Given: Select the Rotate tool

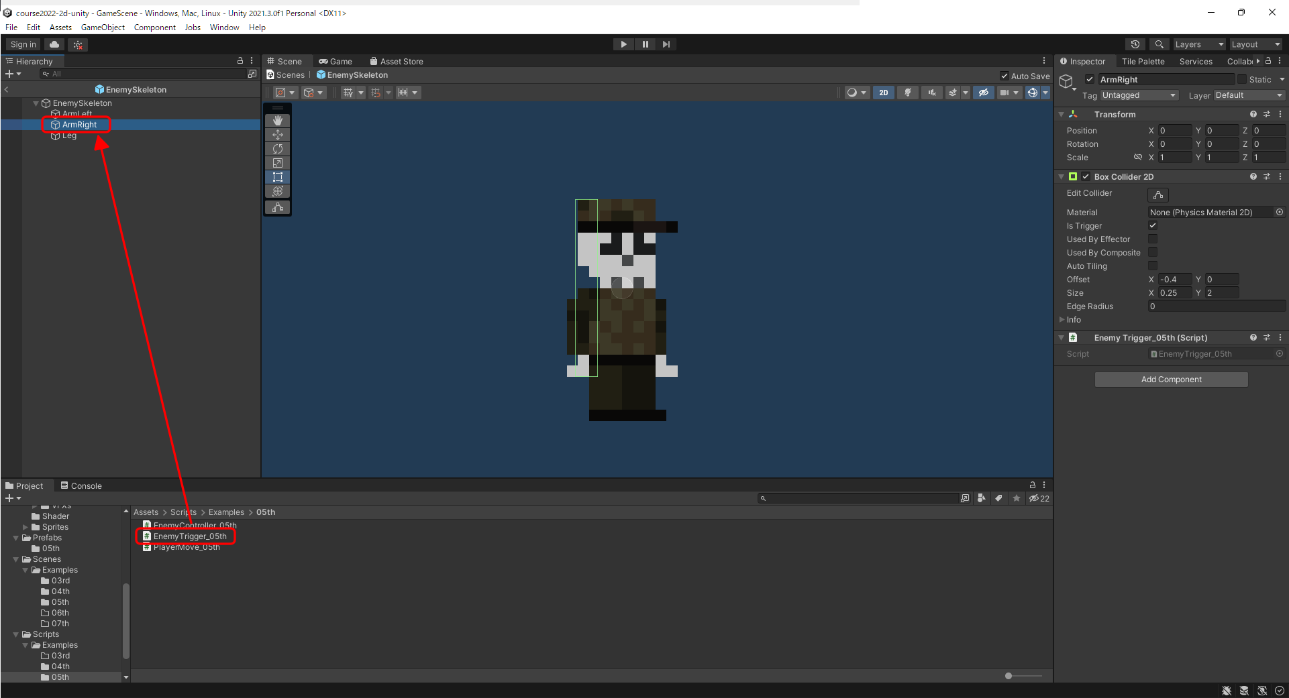Looking at the screenshot, I should click(x=278, y=149).
